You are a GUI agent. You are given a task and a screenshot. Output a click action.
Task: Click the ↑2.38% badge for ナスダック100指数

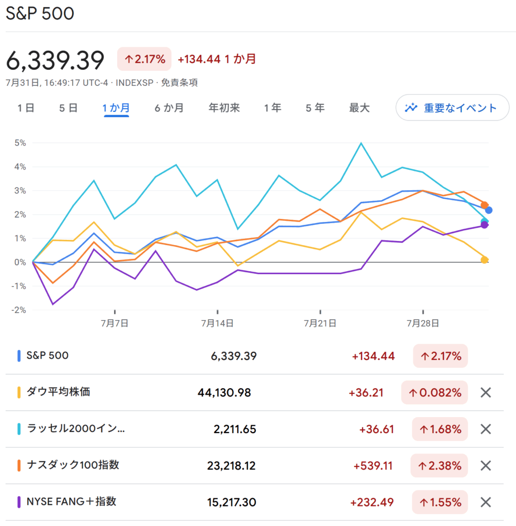439,465
